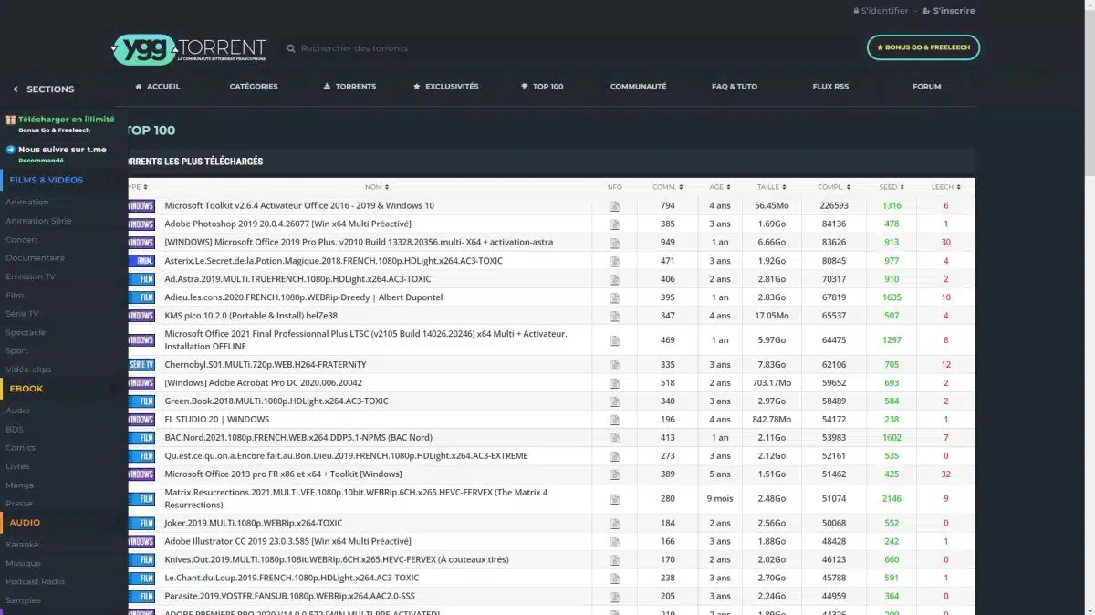Open the EXCLUSIVITÉS menu item
Image resolution: width=1095 pixels, height=615 pixels.
[446, 87]
